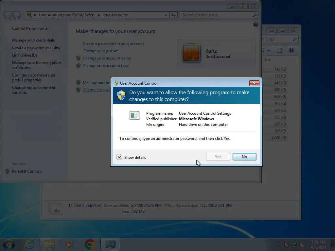Click the help icon in Fonts window
The height and width of the screenshot is (251, 335).
pyautogui.click(x=291, y=50)
